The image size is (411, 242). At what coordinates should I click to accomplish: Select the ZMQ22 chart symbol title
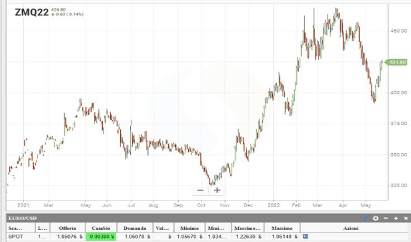(x=32, y=12)
